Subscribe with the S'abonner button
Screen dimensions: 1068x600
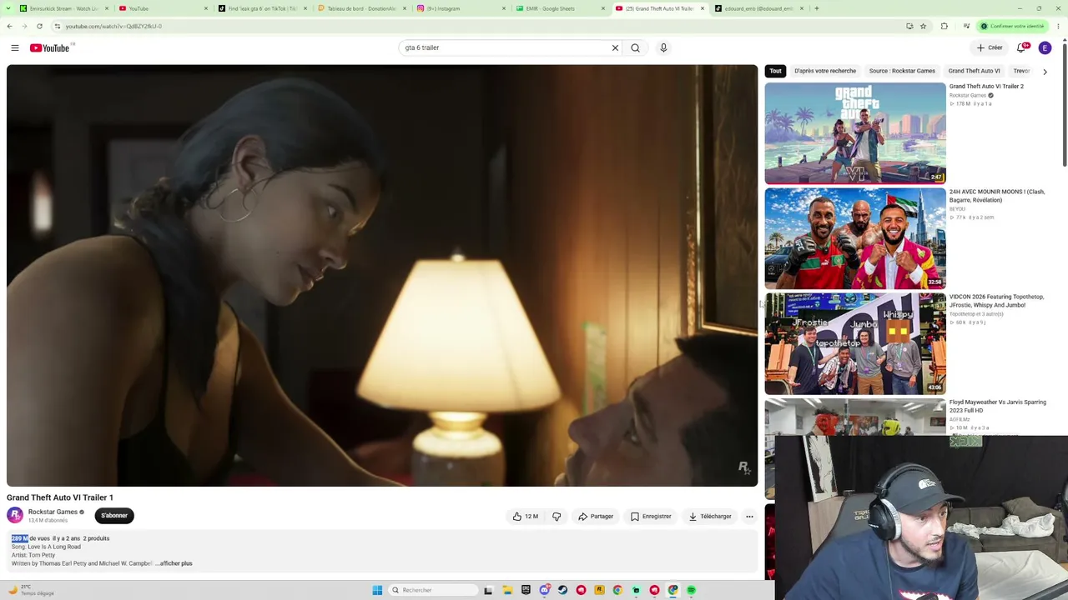click(114, 516)
